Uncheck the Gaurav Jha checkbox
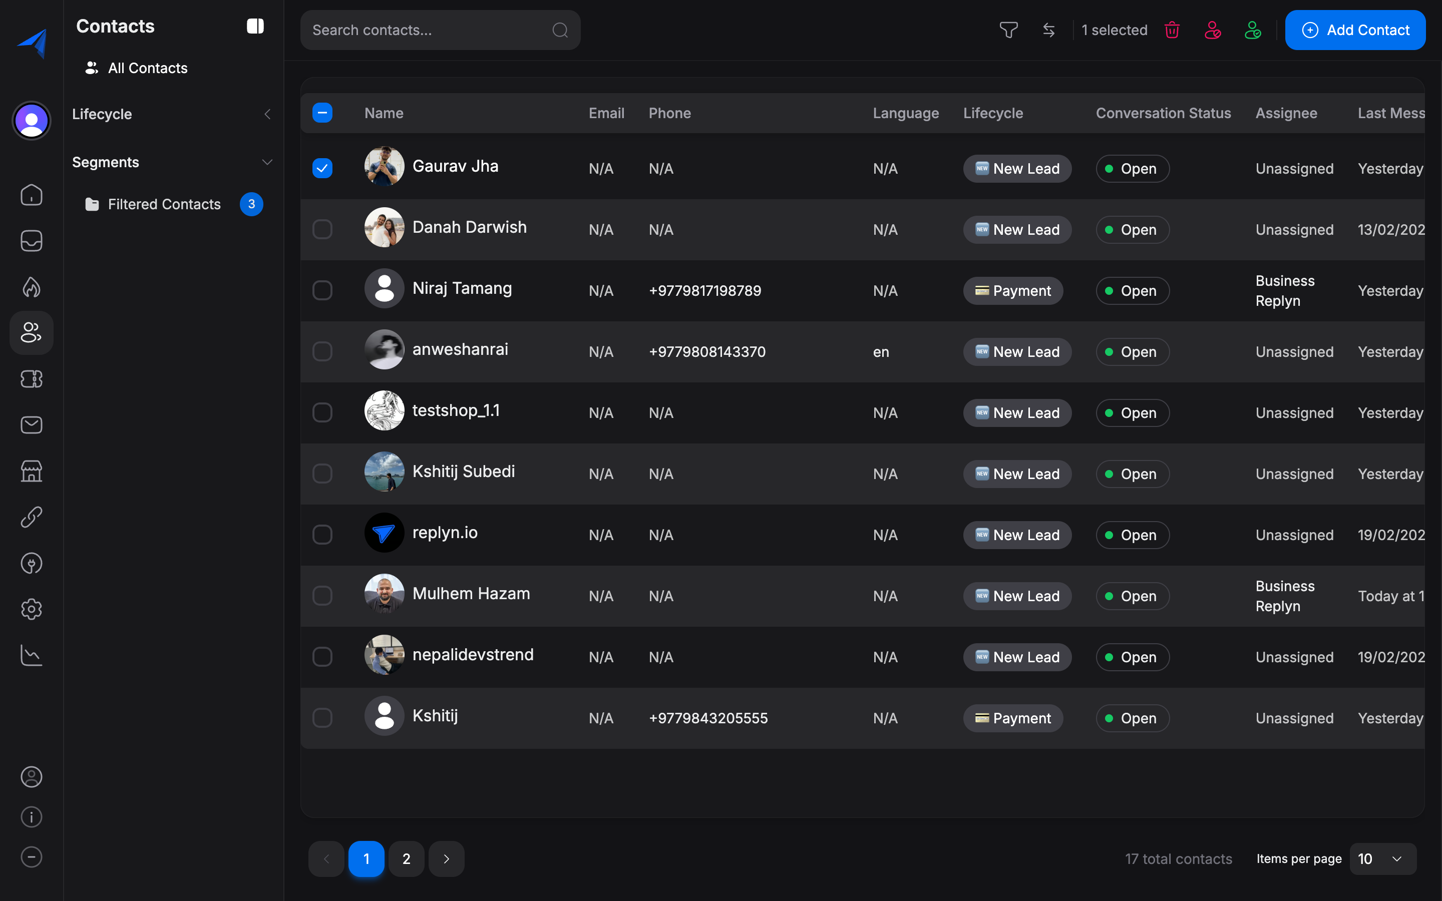The height and width of the screenshot is (901, 1442). pyautogui.click(x=322, y=169)
